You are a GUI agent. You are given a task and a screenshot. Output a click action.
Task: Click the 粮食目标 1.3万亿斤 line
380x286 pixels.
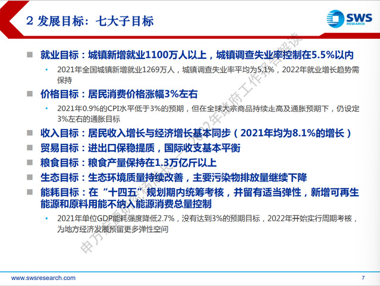pos(128,161)
